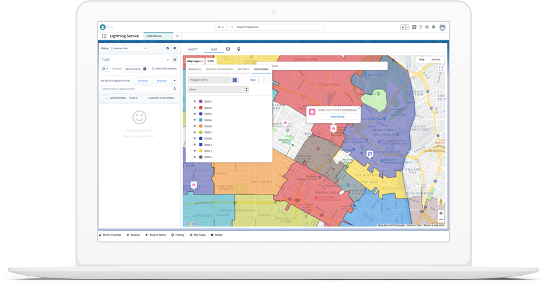549x286 pixels.
Task: Open the arrow dropdown next to Dispatch
Action: click(175, 81)
